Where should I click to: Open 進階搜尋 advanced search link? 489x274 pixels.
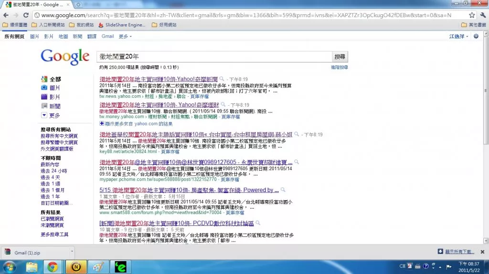click(x=340, y=67)
